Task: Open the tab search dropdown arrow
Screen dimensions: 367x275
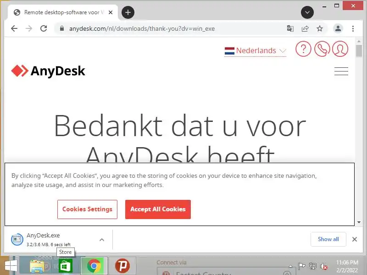Action: 307,12
